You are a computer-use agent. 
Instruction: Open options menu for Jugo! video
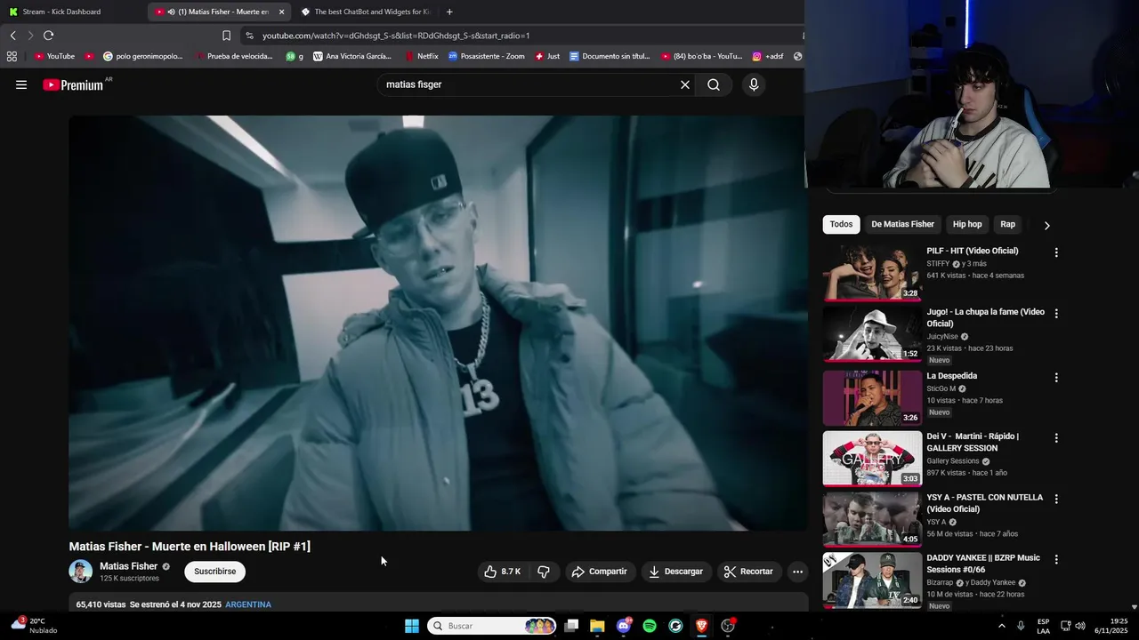(x=1056, y=313)
